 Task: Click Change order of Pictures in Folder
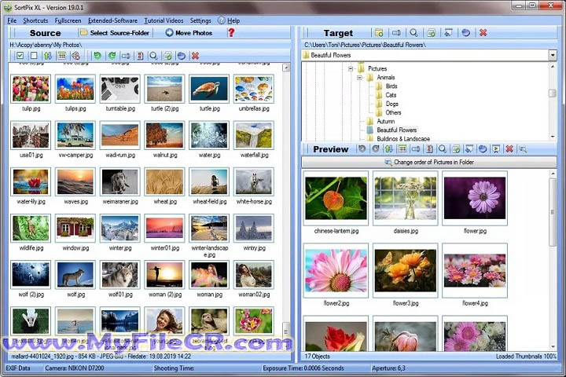tap(429, 162)
